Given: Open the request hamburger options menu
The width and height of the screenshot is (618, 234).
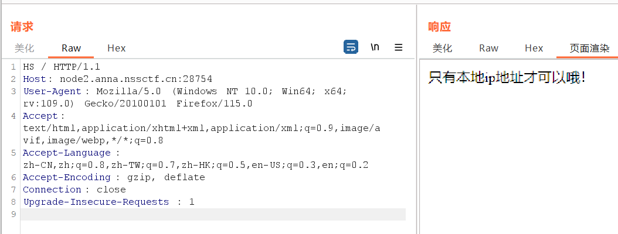Looking at the screenshot, I should click(399, 47).
